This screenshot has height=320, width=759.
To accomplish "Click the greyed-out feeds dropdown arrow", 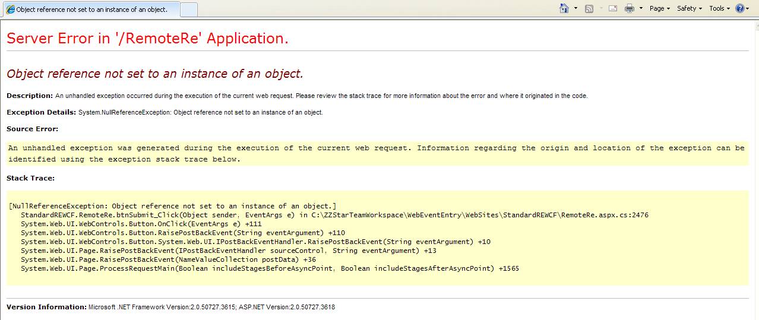I will pyautogui.click(x=600, y=8).
